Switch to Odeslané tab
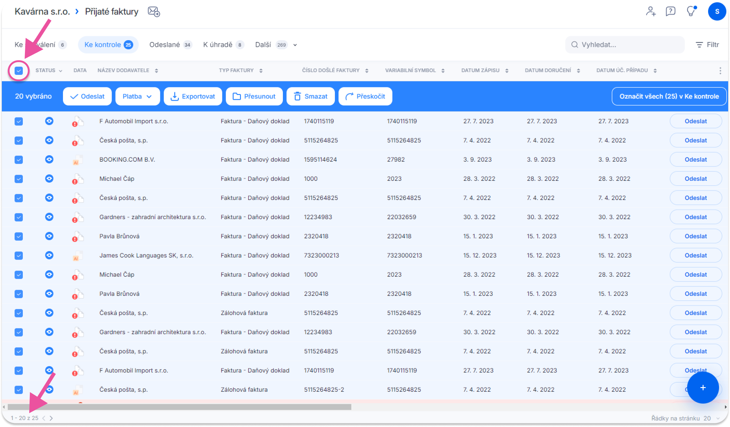The width and height of the screenshot is (730, 427). click(170, 45)
